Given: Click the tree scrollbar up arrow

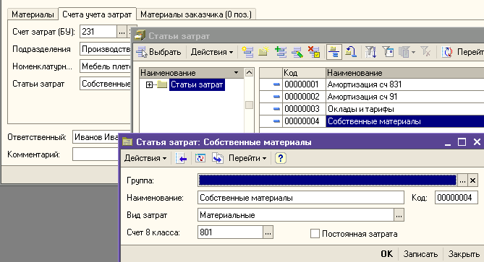Looking at the screenshot, I should (249, 73).
